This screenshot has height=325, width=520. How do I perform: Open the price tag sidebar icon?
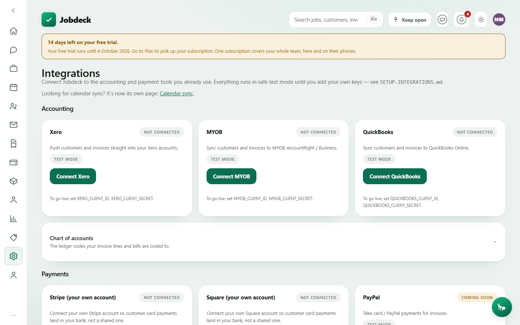pyautogui.click(x=13, y=238)
